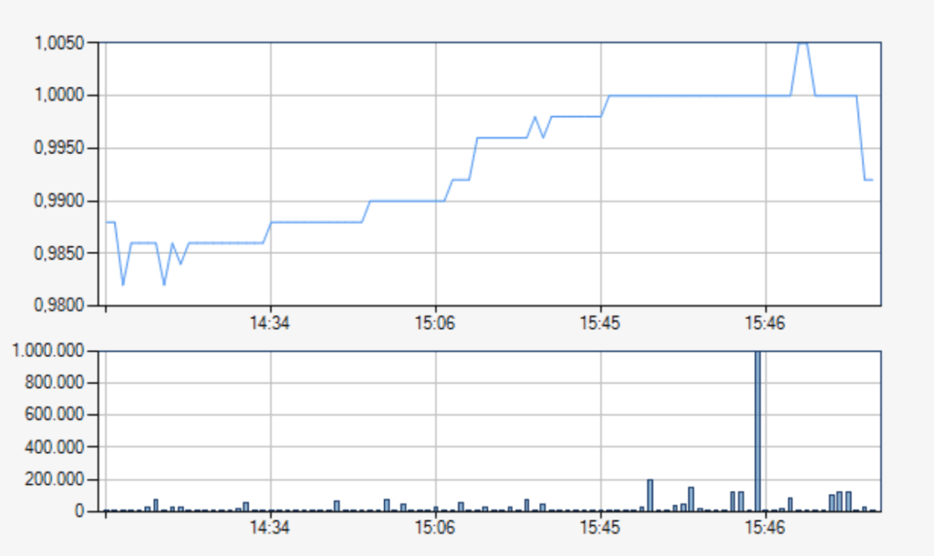Image resolution: width=934 pixels, height=556 pixels.
Task: Select the 15:06 time label of price chart
Action: tap(435, 324)
